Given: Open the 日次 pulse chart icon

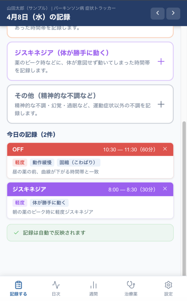Looking at the screenshot, I should coord(56,285).
